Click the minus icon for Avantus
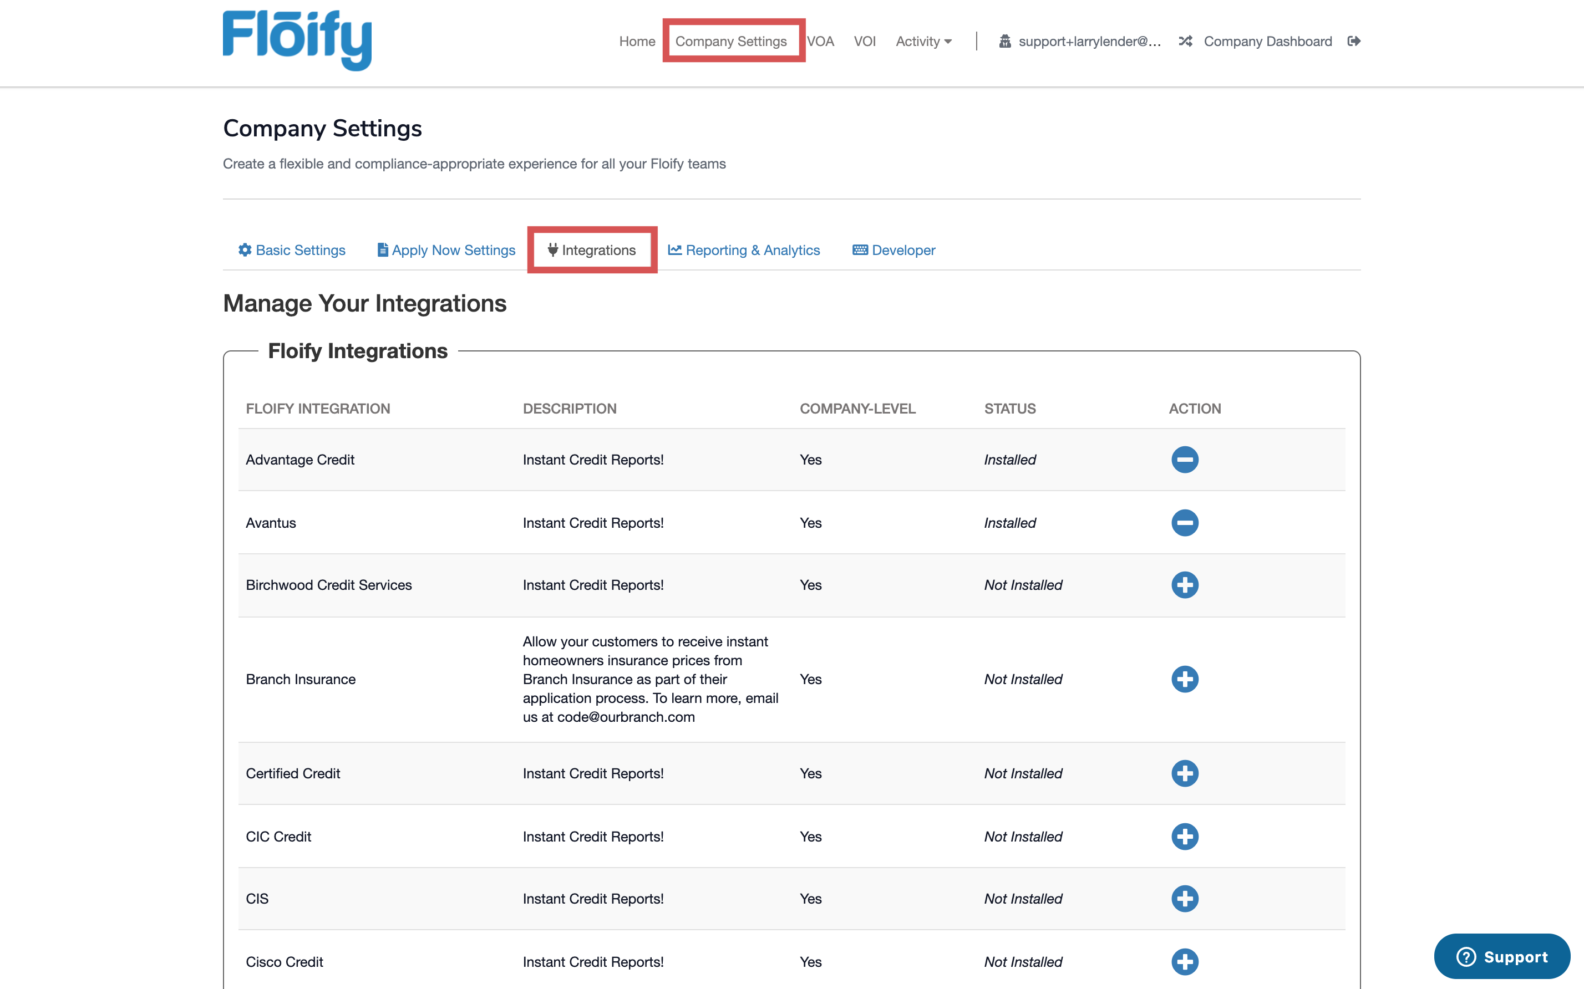The image size is (1584, 989). (x=1184, y=523)
